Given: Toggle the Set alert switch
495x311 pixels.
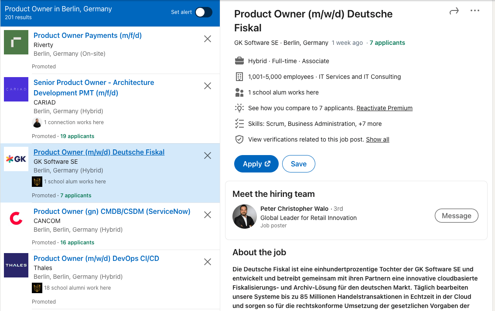Looking at the screenshot, I should click(x=204, y=12).
